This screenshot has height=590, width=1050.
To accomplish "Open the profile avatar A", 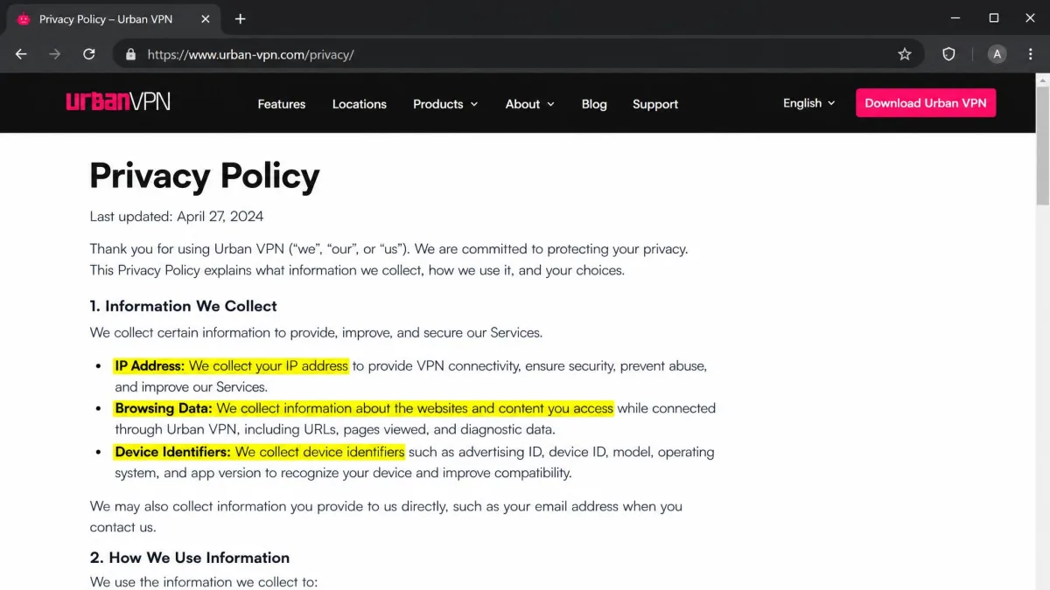I will tap(997, 54).
